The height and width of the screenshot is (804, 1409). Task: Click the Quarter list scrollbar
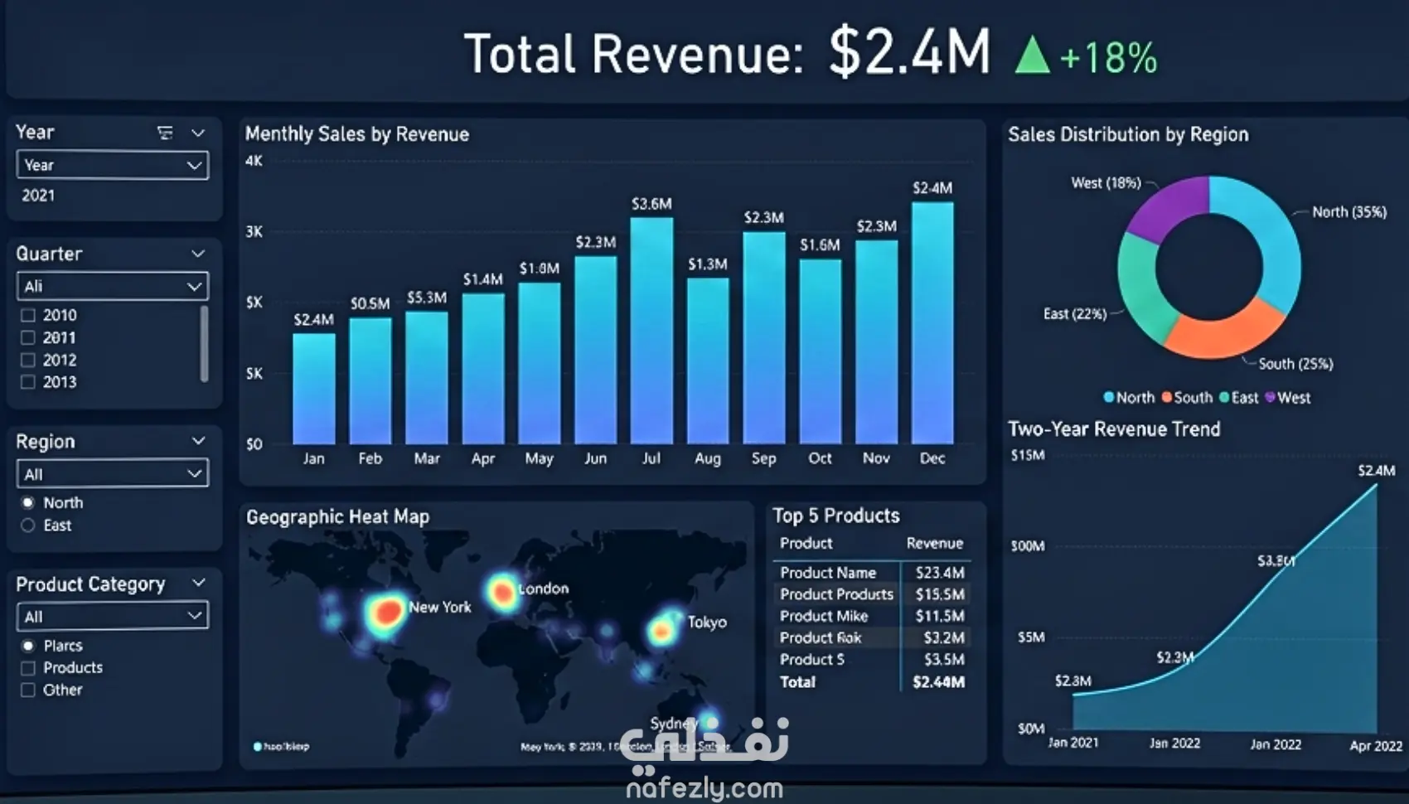click(x=204, y=344)
